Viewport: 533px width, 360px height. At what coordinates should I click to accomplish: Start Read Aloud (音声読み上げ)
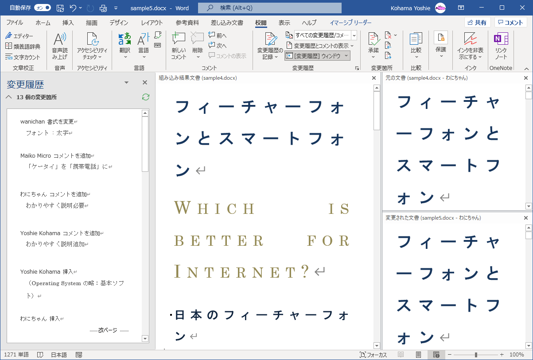tap(60, 46)
